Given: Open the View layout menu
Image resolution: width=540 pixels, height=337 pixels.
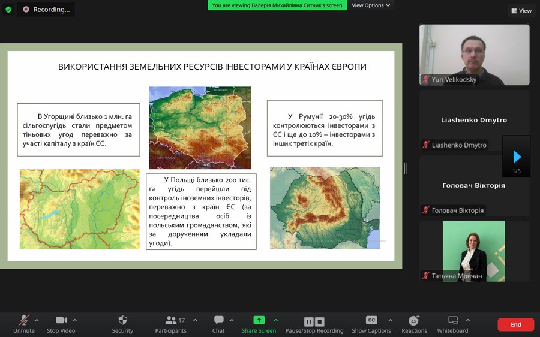Looking at the screenshot, I should [x=521, y=10].
